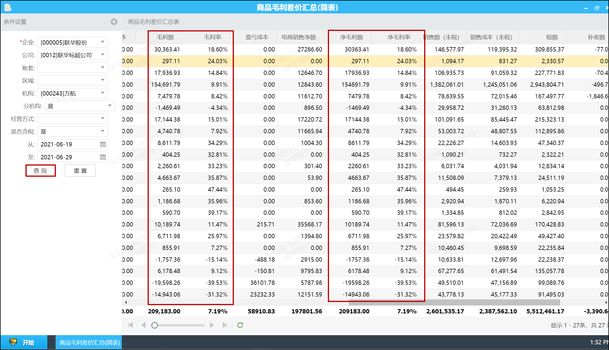Go to last page icon
The width and height of the screenshot is (609, 350).
(x=225, y=325)
